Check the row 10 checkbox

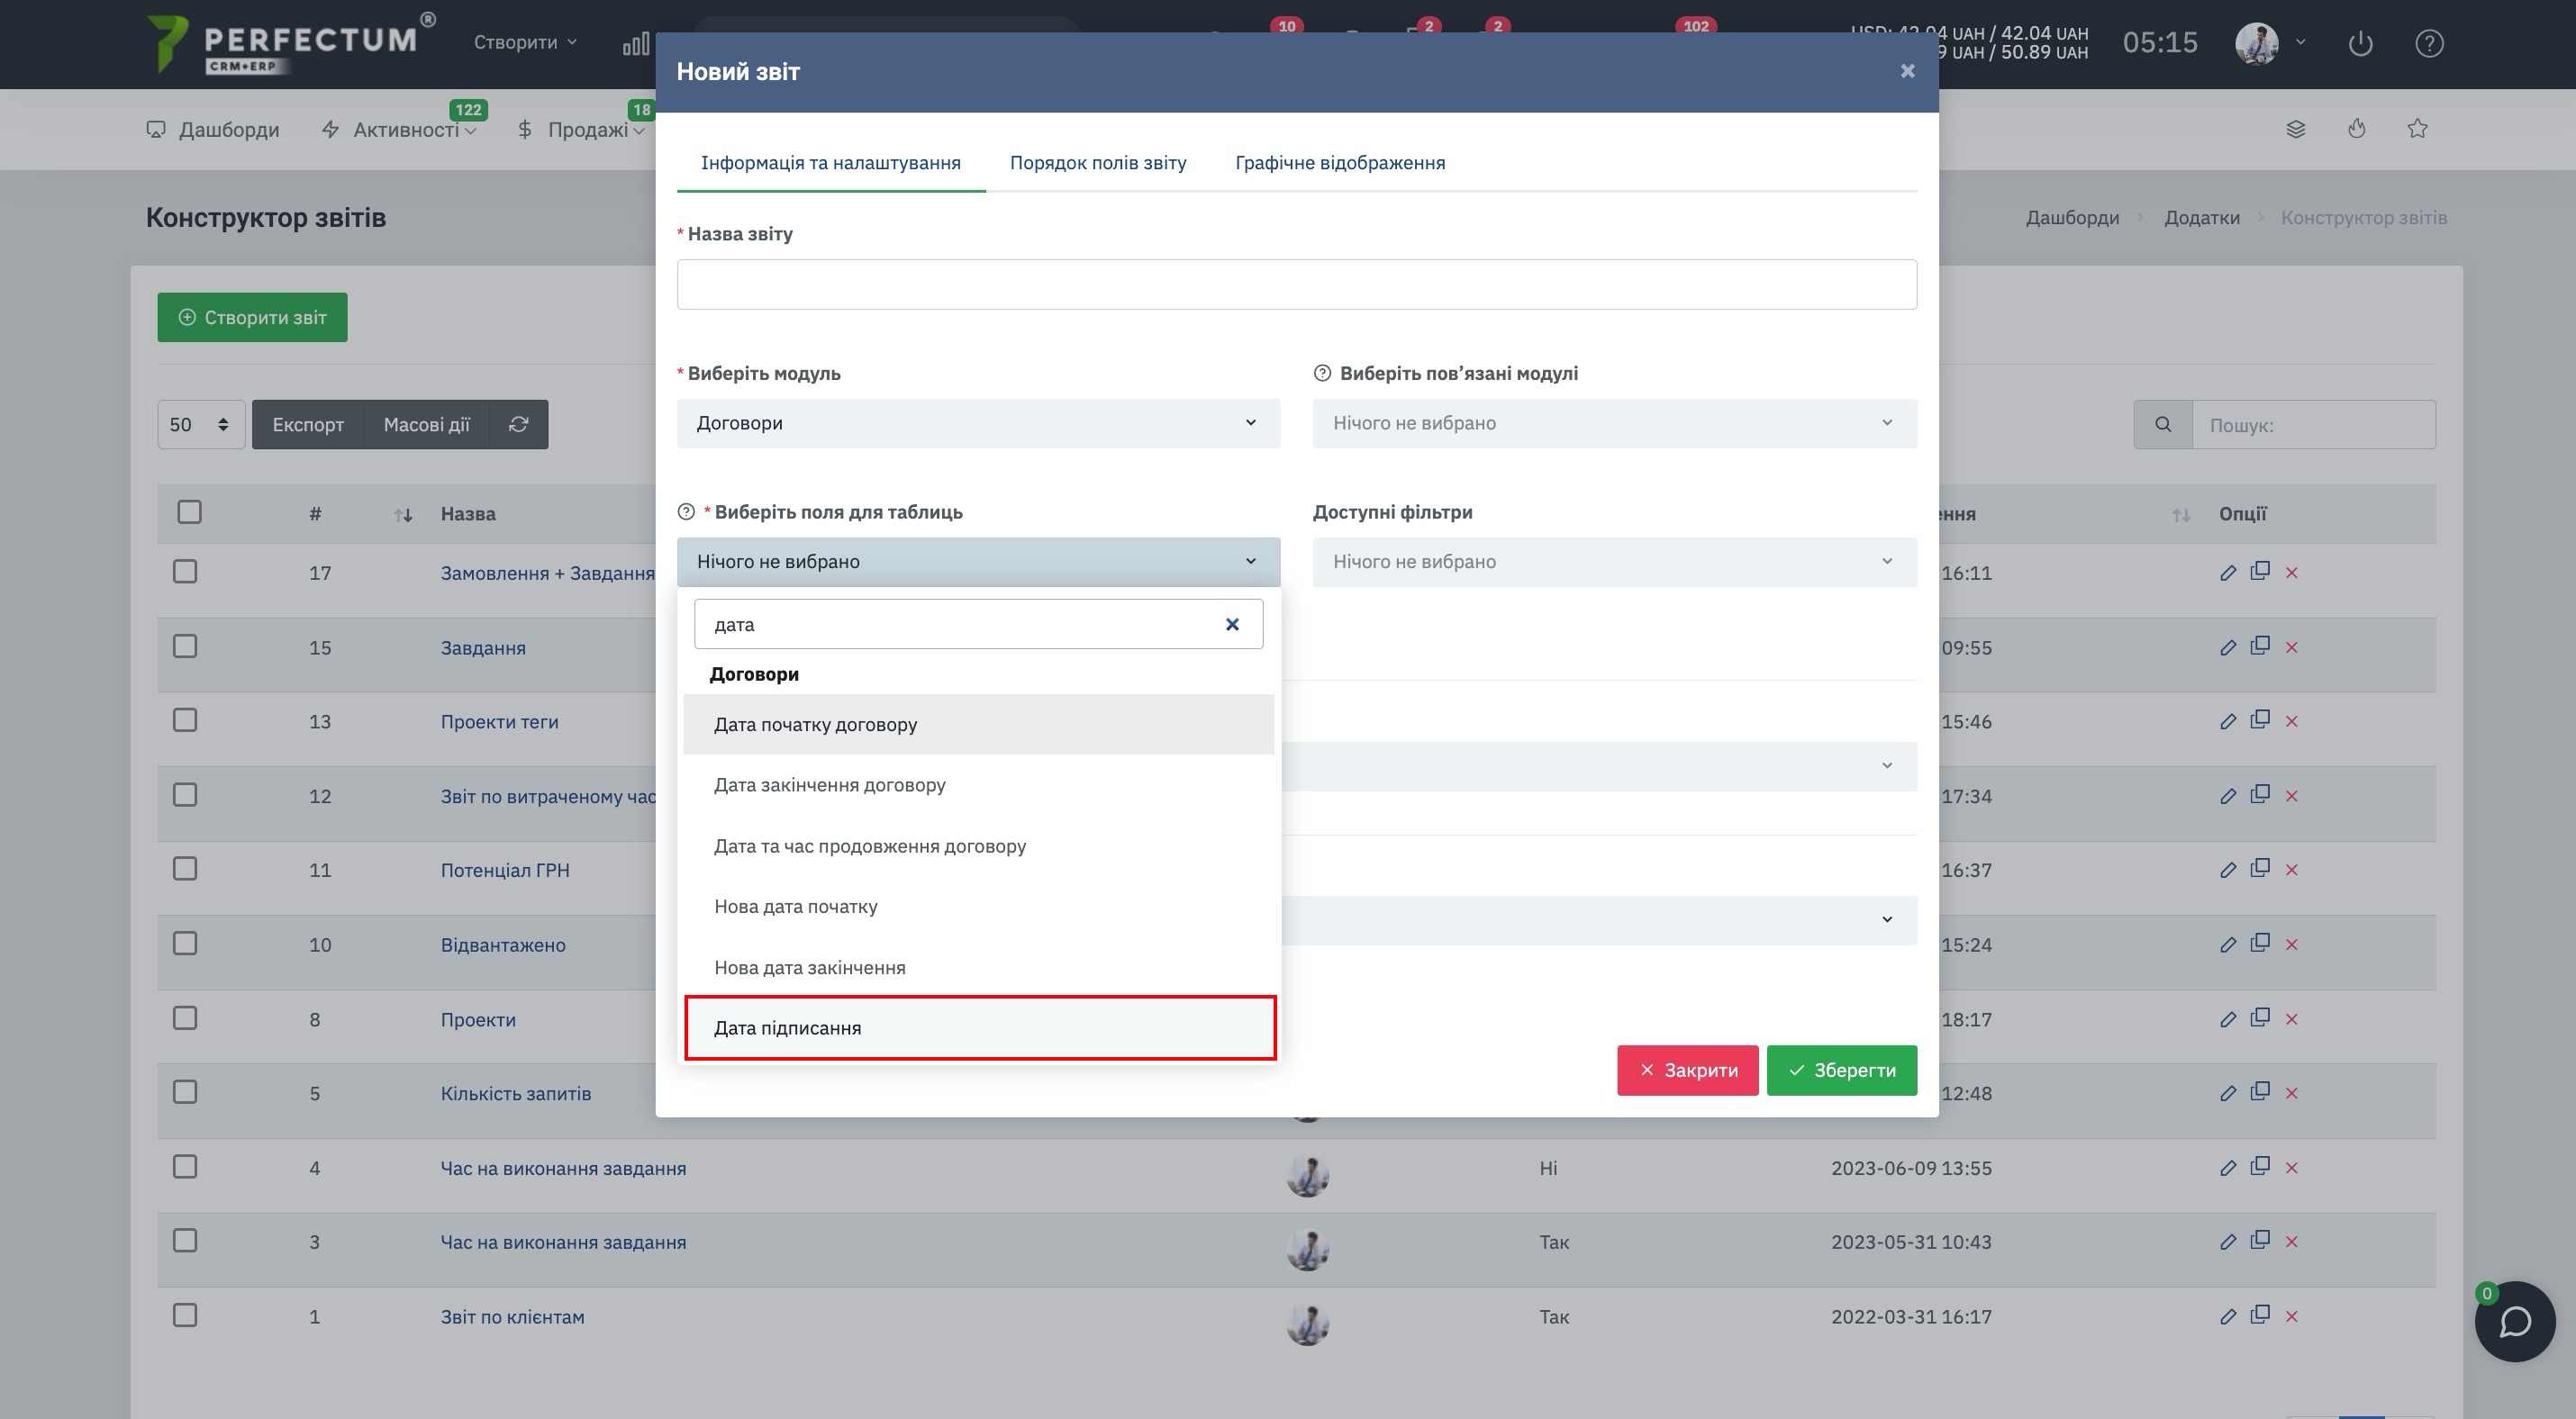pos(185,944)
